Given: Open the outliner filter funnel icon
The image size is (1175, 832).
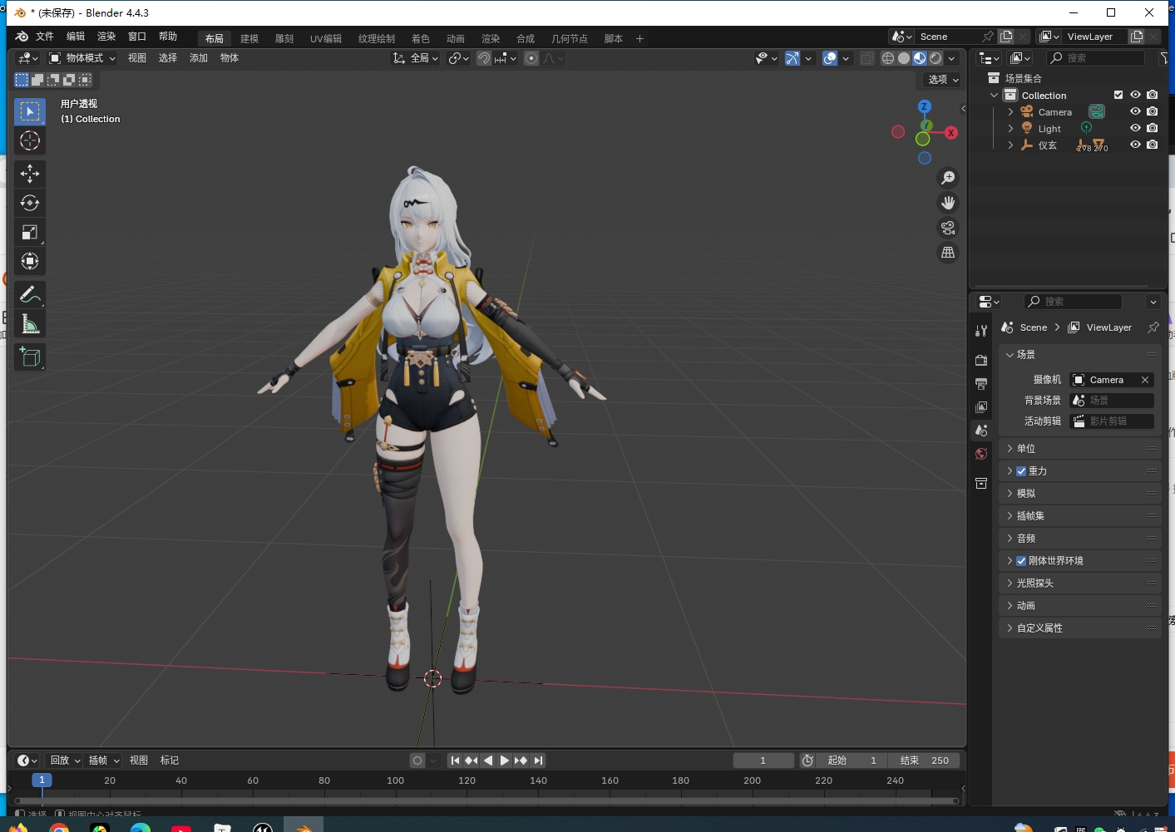Looking at the screenshot, I should point(1165,58).
